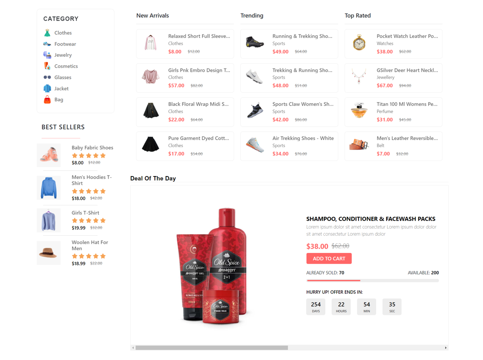Viewport: 483px width, 360px height.
Task: Open Pocket Watch Leather Pouch product link
Action: click(407, 36)
